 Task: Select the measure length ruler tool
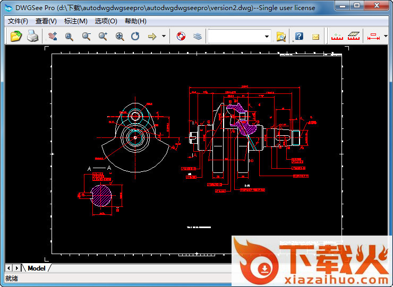(337, 36)
